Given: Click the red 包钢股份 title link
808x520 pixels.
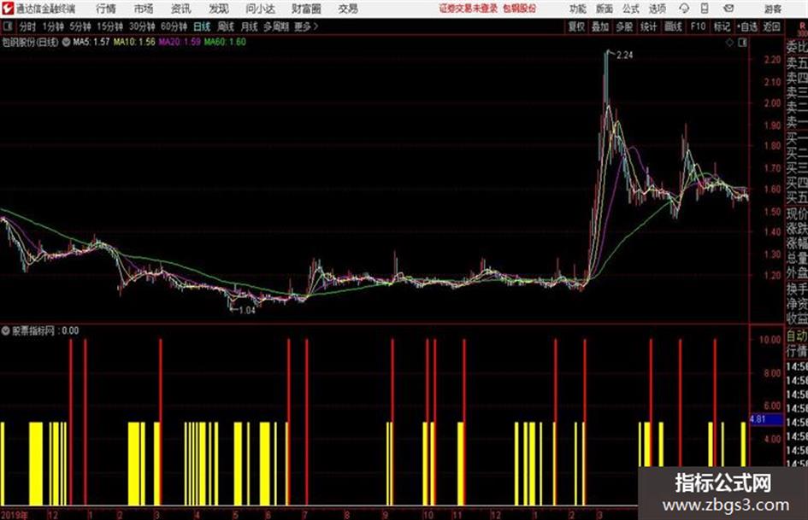Looking at the screenshot, I should pos(520,9).
